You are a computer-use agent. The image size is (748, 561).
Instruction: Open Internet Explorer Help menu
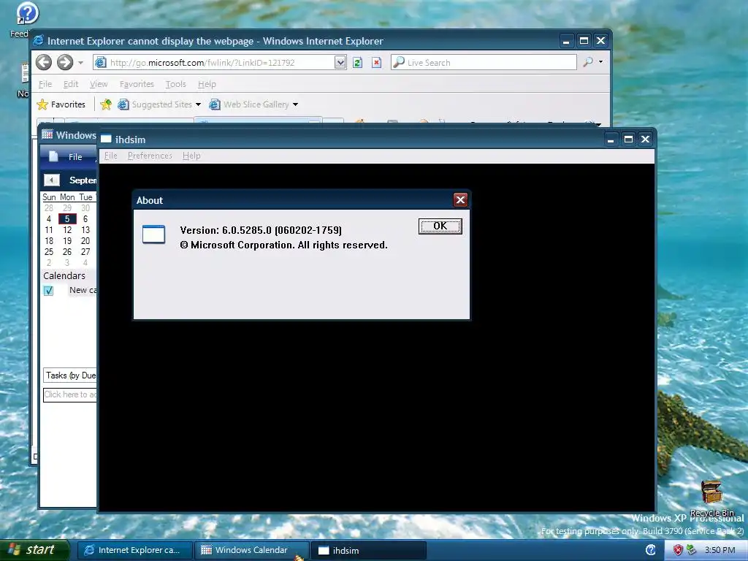point(207,84)
